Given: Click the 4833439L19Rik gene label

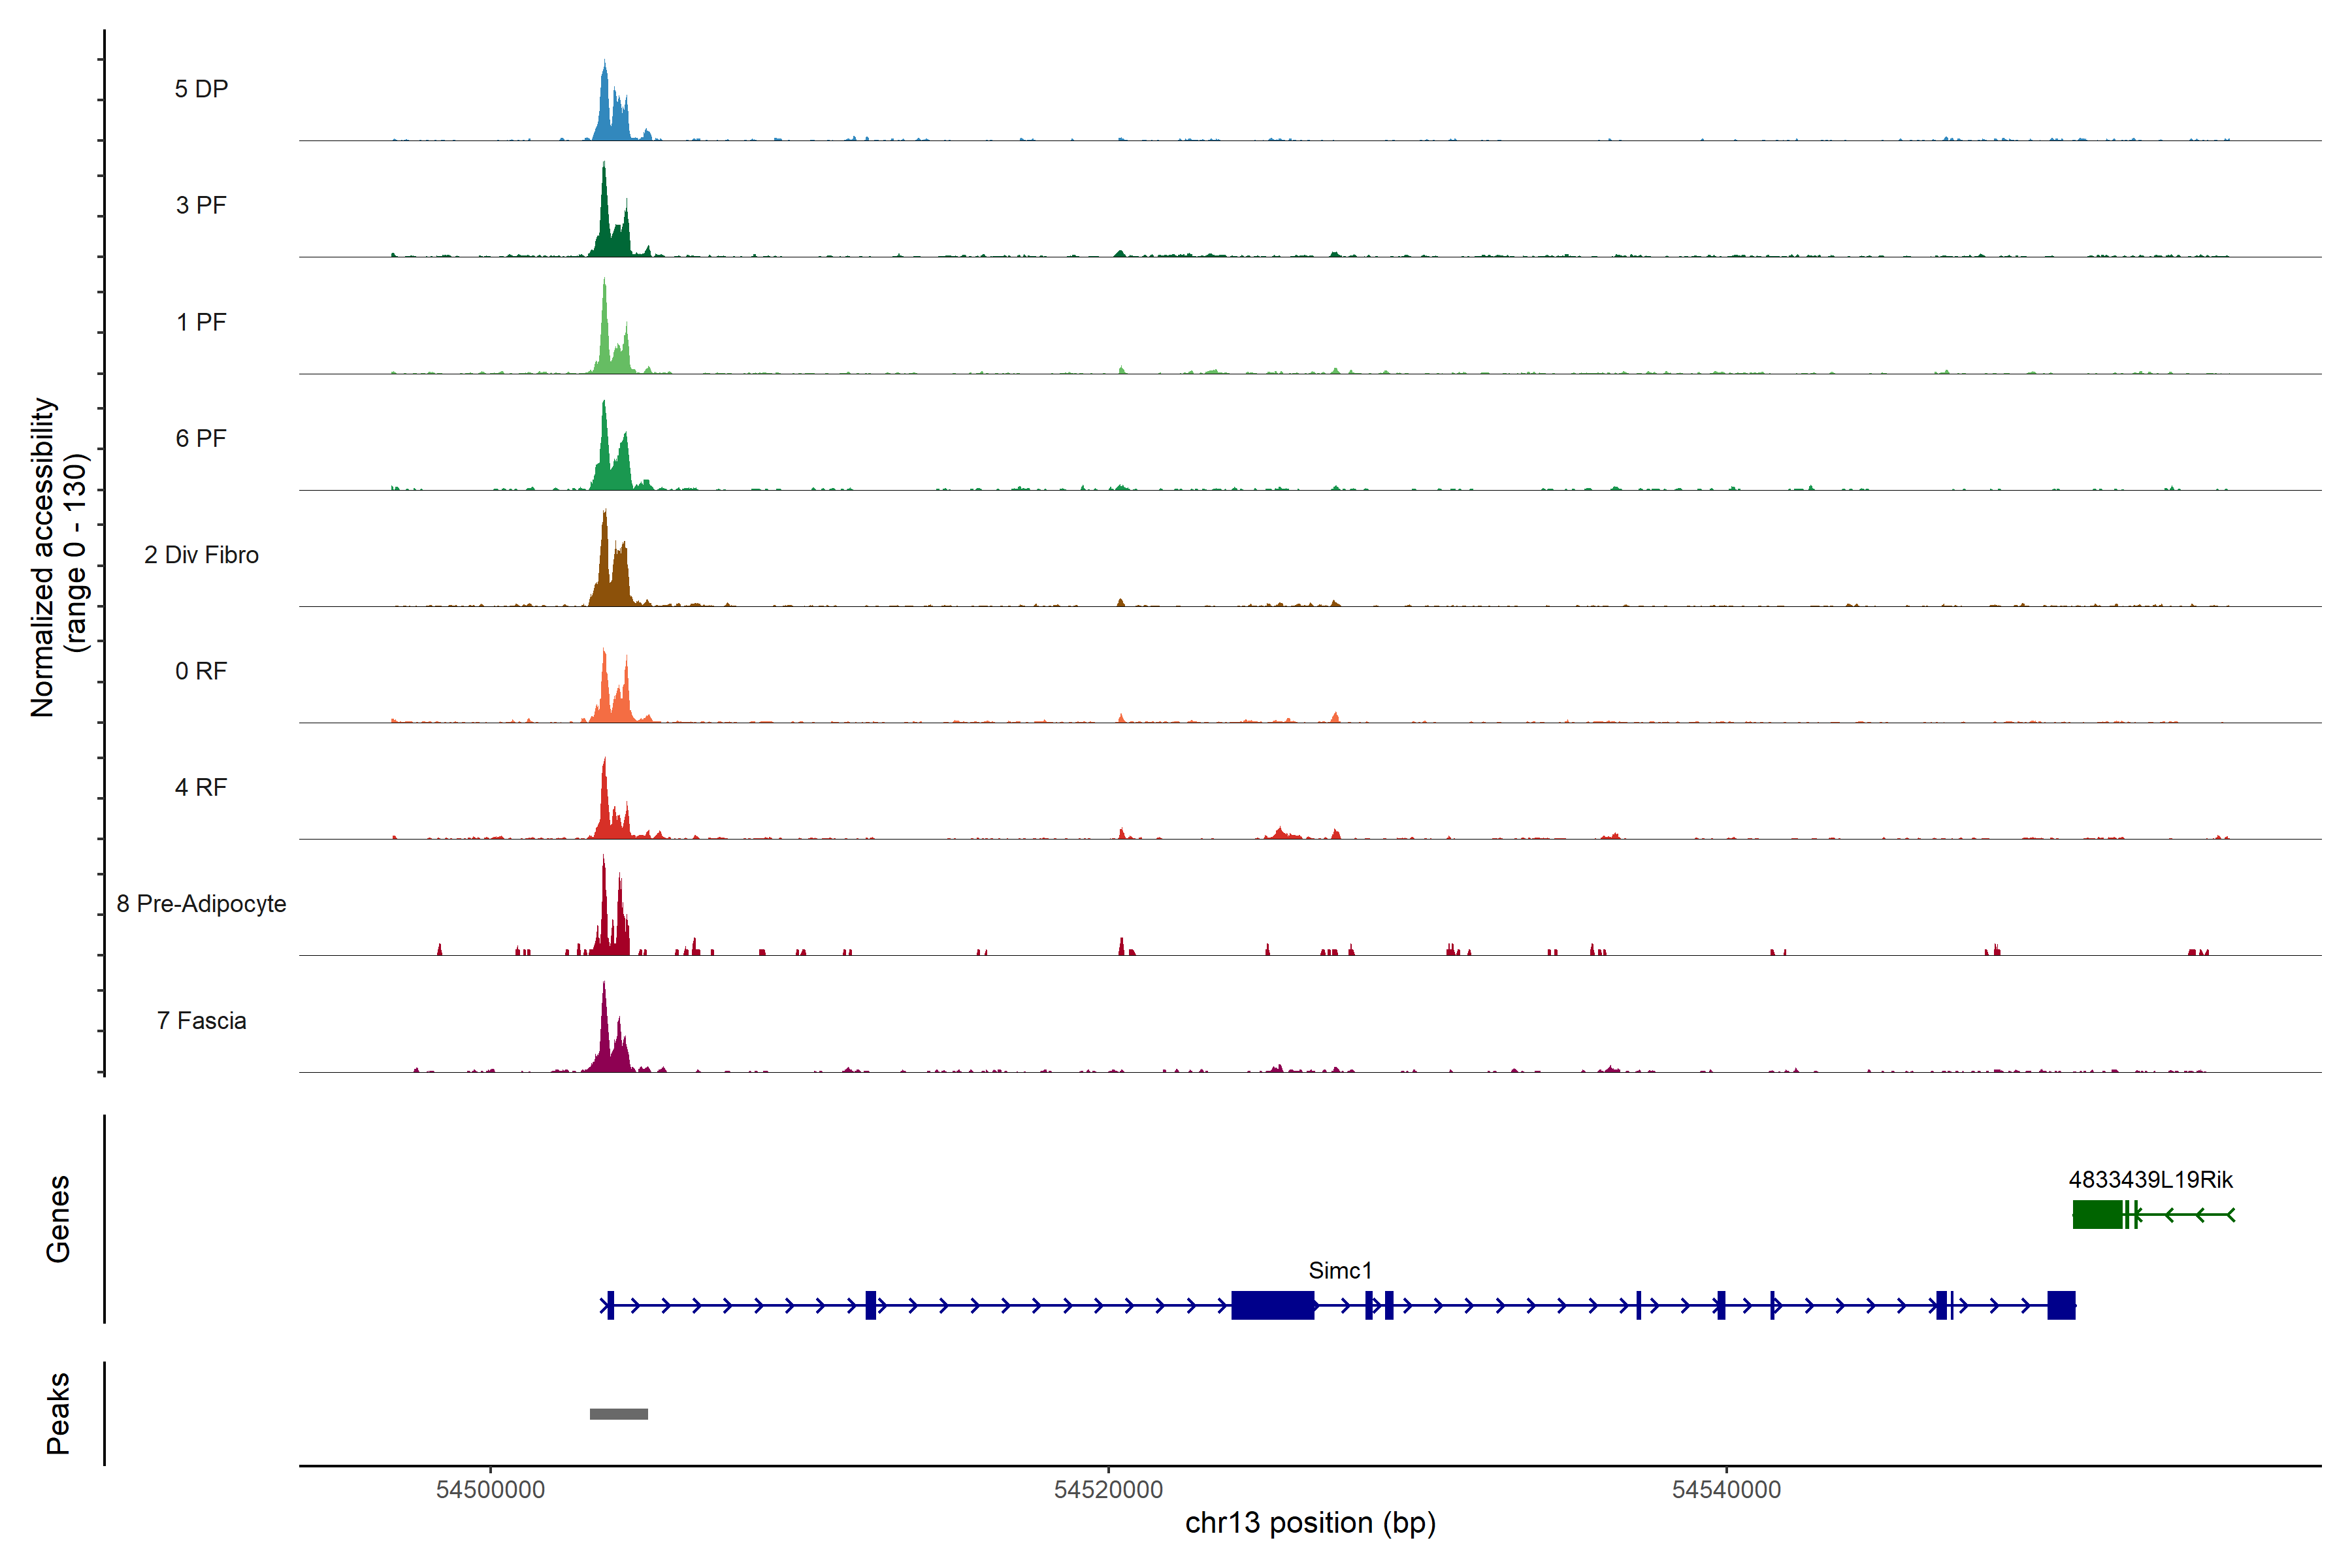Looking at the screenshot, I should point(2150,1179).
